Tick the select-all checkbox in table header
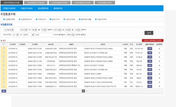 pyautogui.click(x=4, y=45)
